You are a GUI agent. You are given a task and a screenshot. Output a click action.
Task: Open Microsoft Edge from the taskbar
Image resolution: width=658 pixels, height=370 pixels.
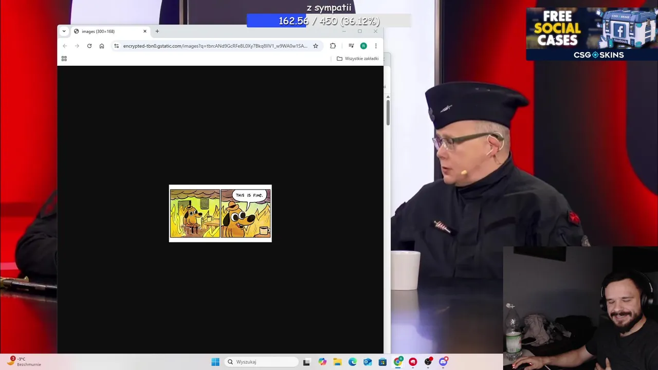[x=353, y=362]
